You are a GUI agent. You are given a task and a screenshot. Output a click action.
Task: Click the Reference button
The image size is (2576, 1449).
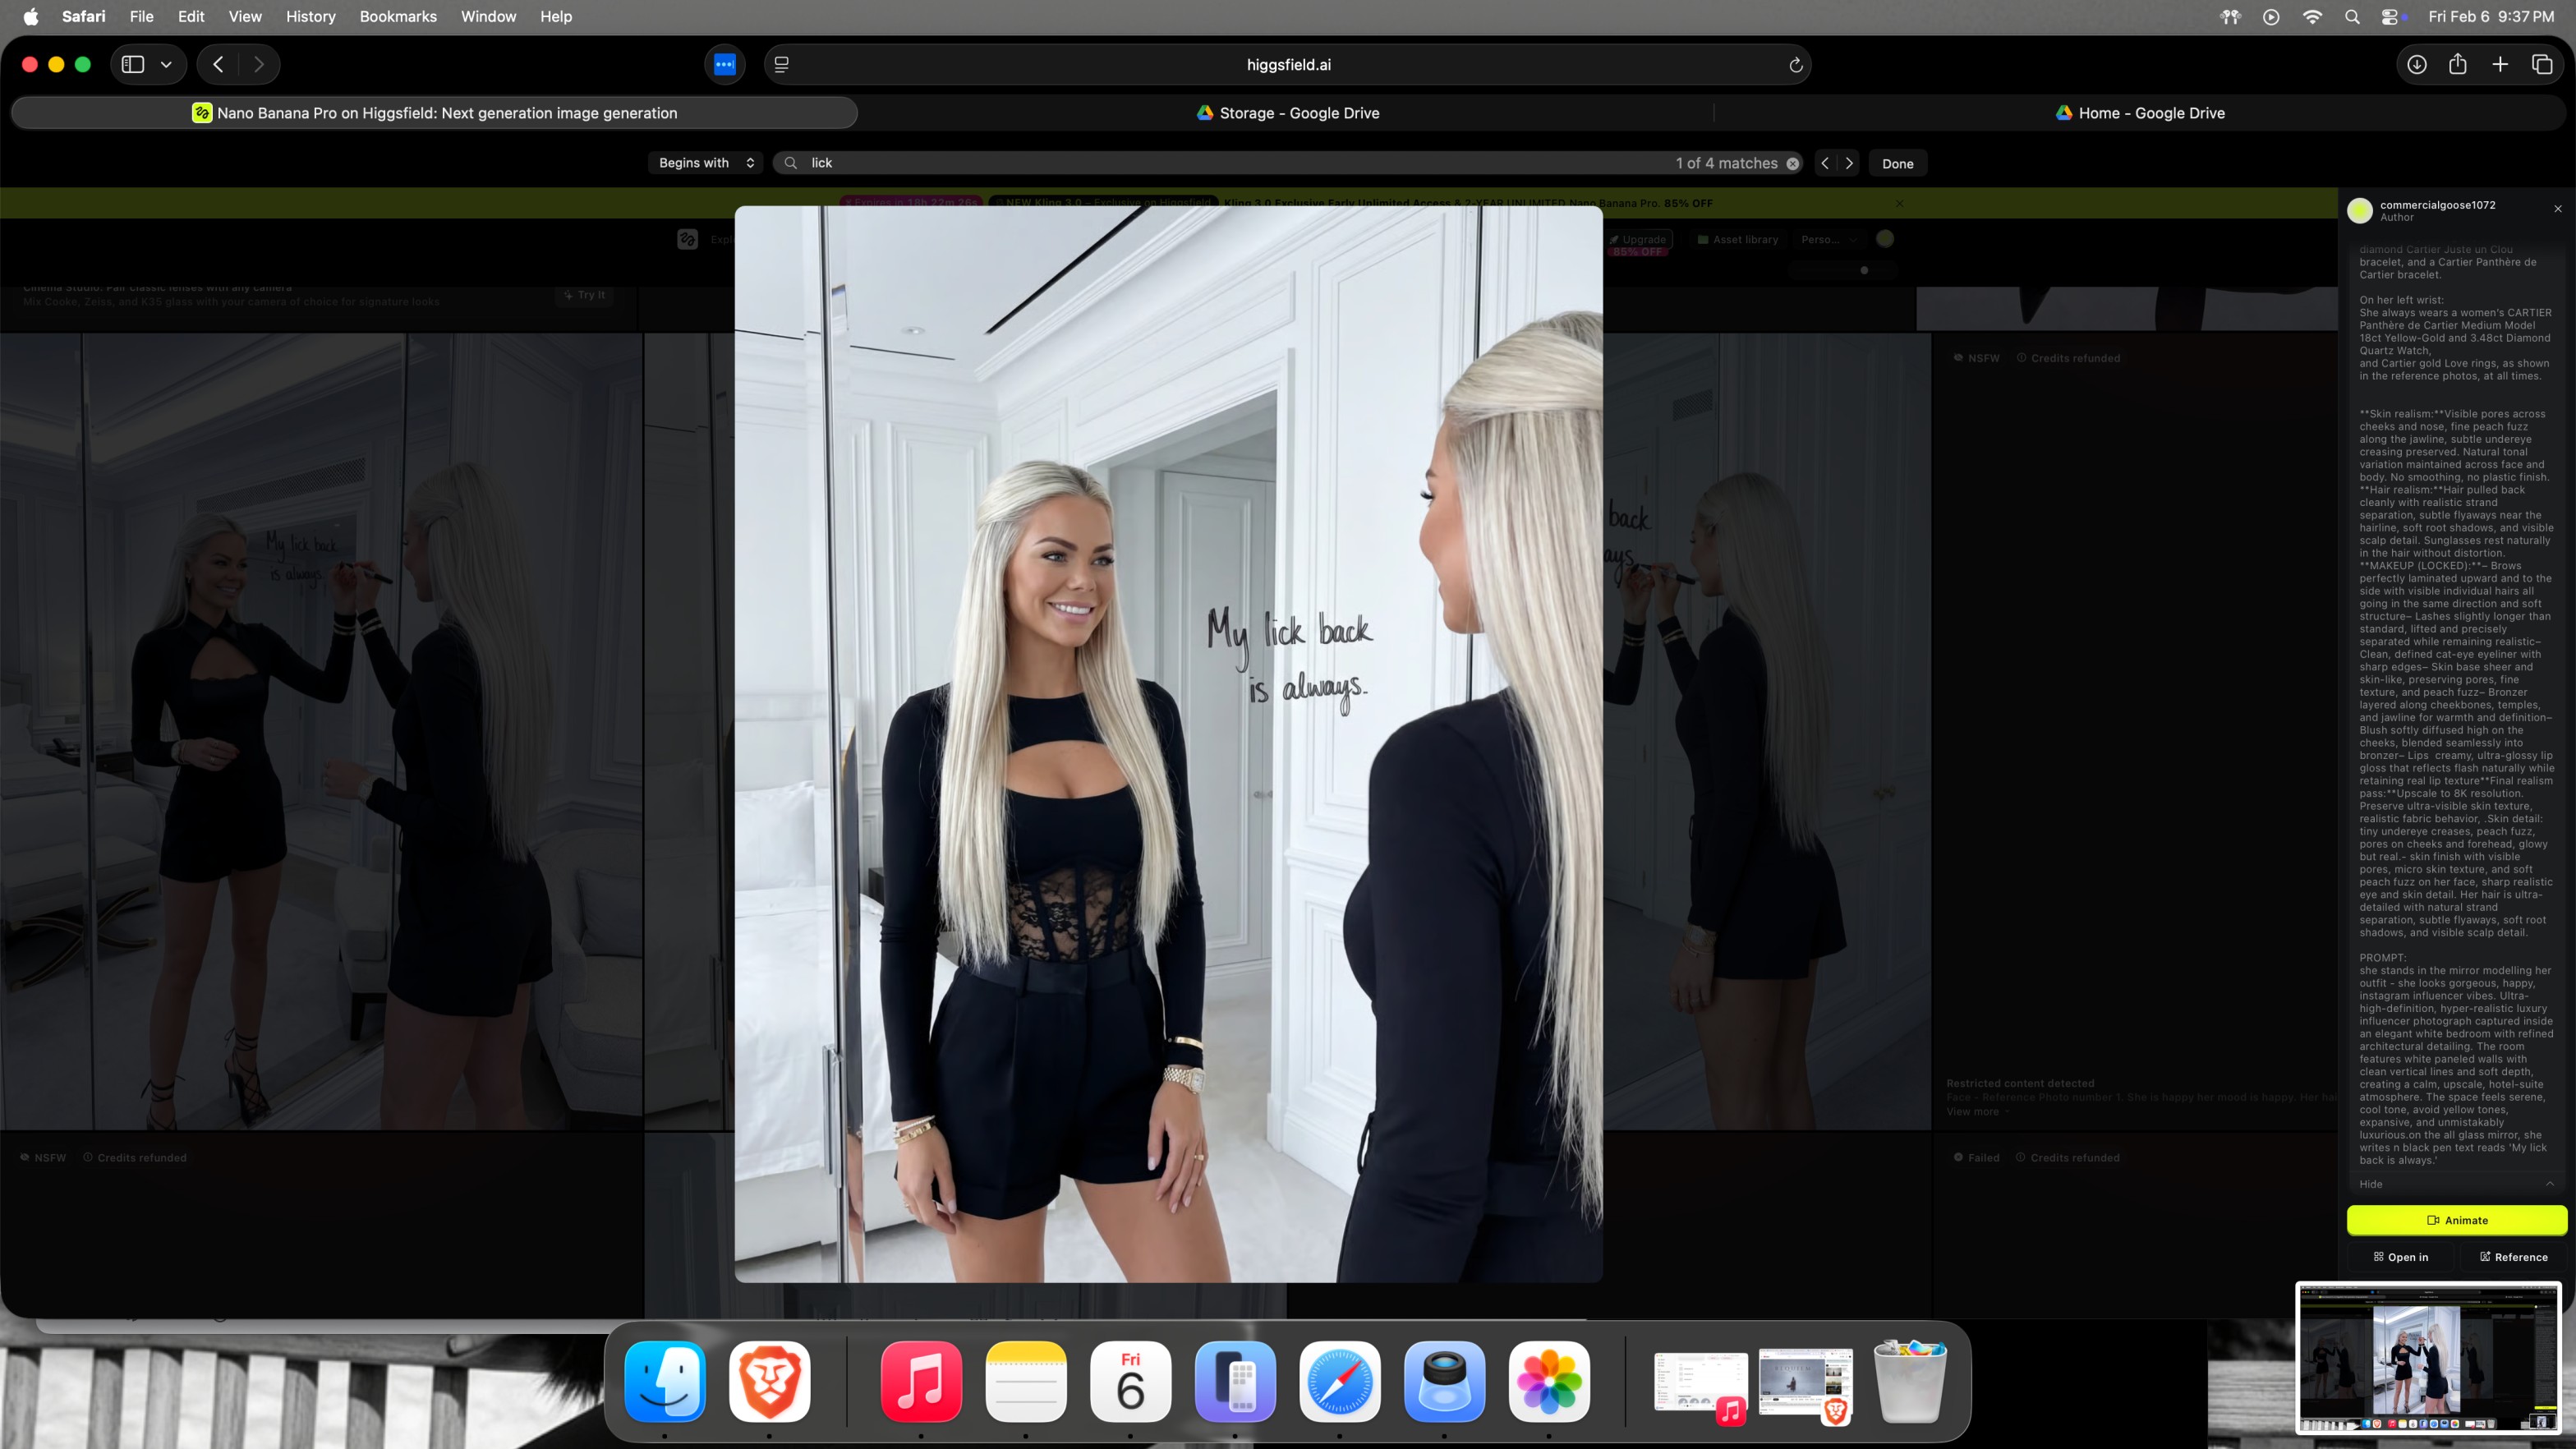(x=2513, y=1257)
